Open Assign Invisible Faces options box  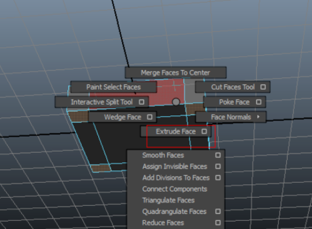pos(218,167)
